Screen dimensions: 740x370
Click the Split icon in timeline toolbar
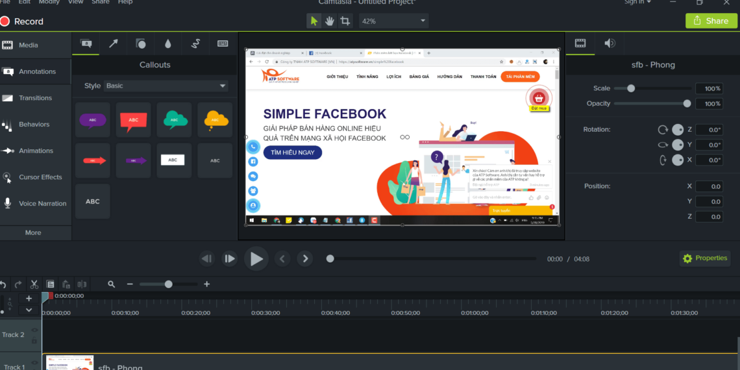pyautogui.click(x=82, y=284)
